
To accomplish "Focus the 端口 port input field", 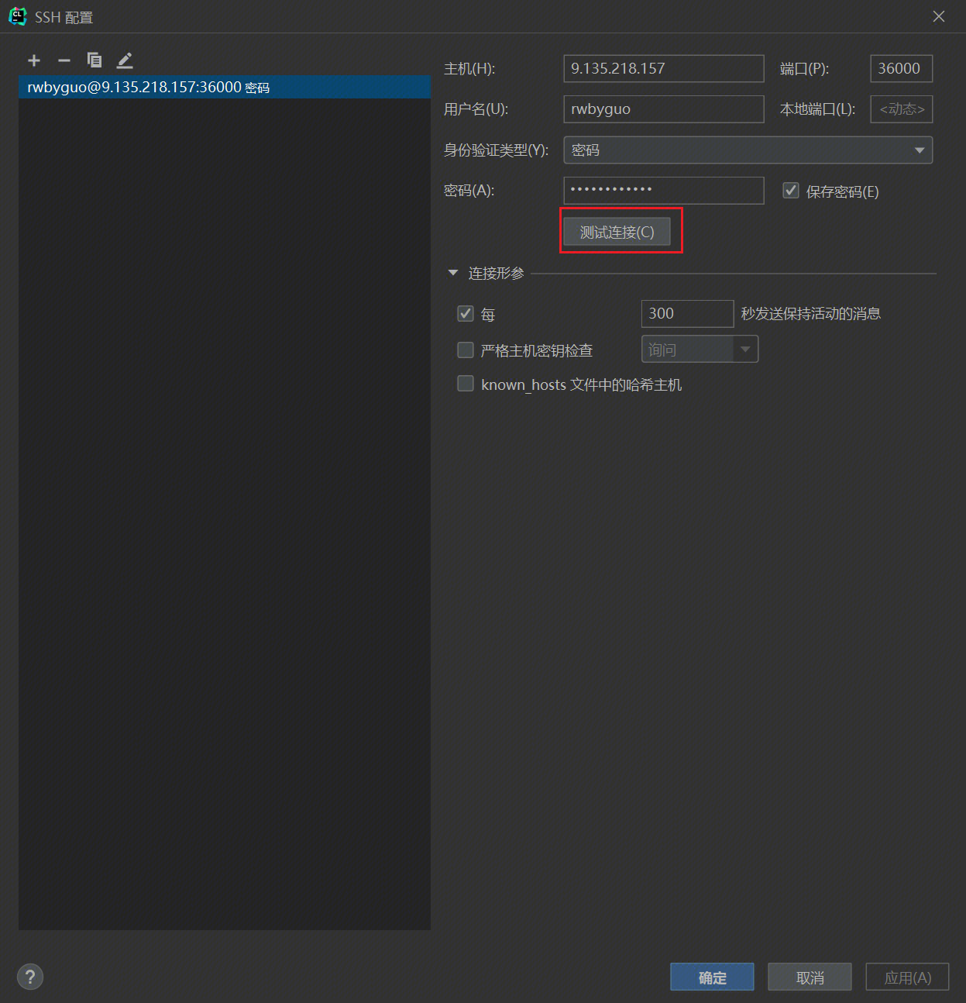I will pyautogui.click(x=901, y=68).
